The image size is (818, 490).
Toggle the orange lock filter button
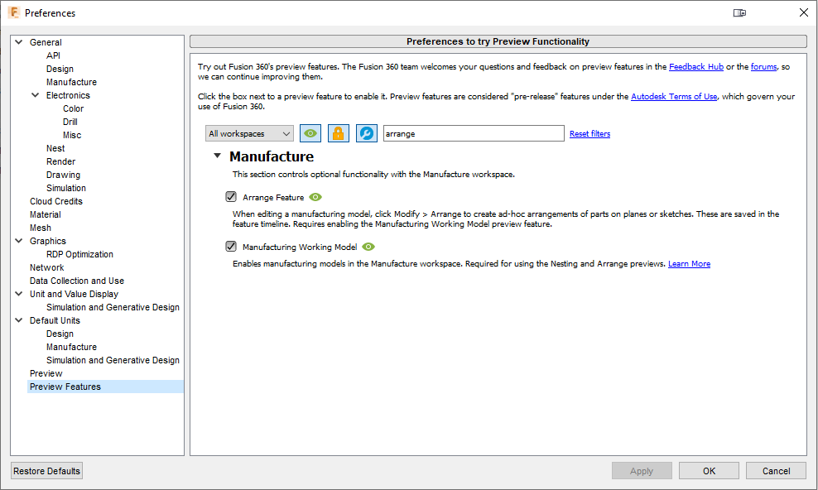(x=339, y=133)
